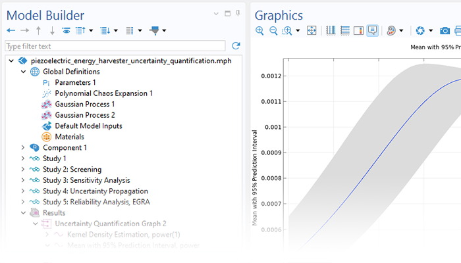Click the Model Builder node label/tag icon
This screenshot has width=461, height=263.
(x=154, y=30)
